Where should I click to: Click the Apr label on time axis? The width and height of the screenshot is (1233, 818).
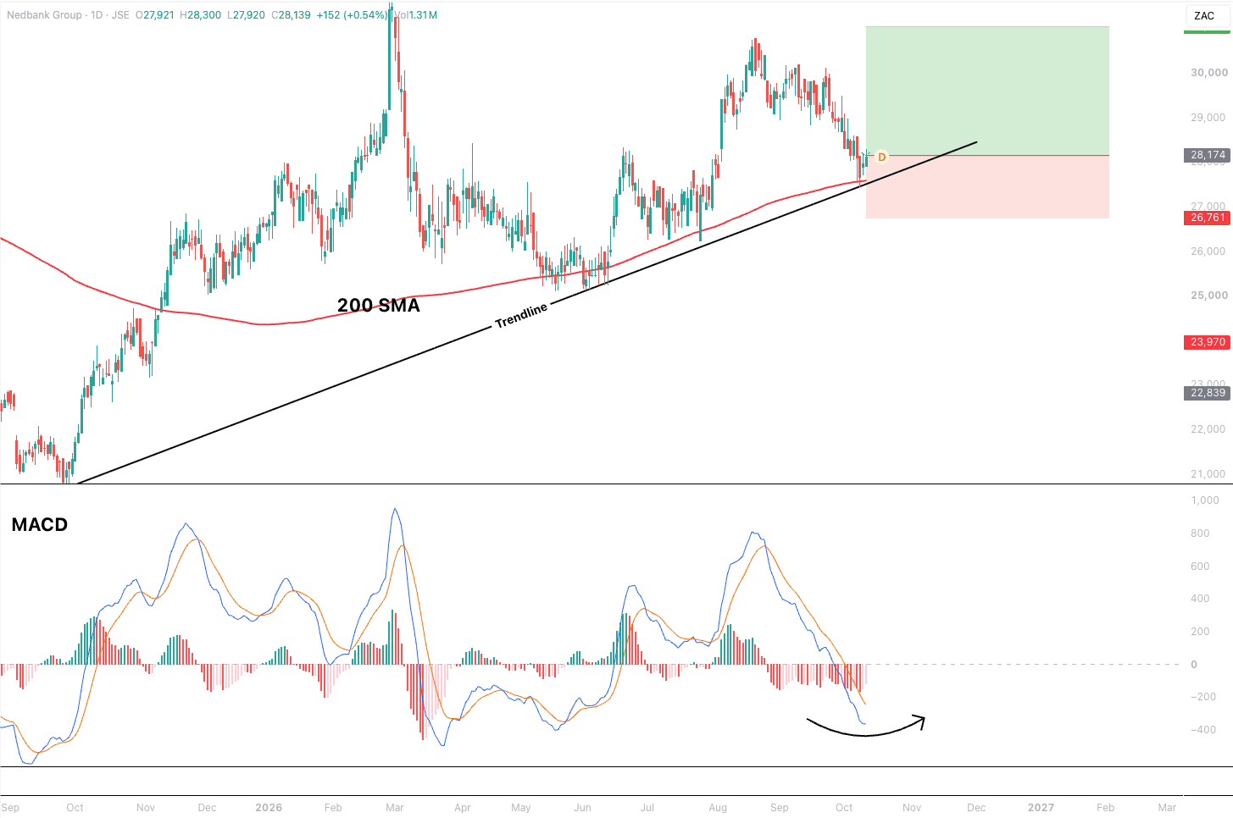click(x=462, y=808)
